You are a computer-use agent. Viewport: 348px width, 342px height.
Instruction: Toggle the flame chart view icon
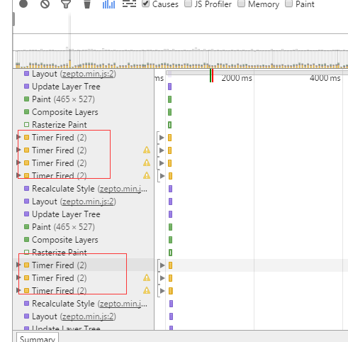pos(129,4)
